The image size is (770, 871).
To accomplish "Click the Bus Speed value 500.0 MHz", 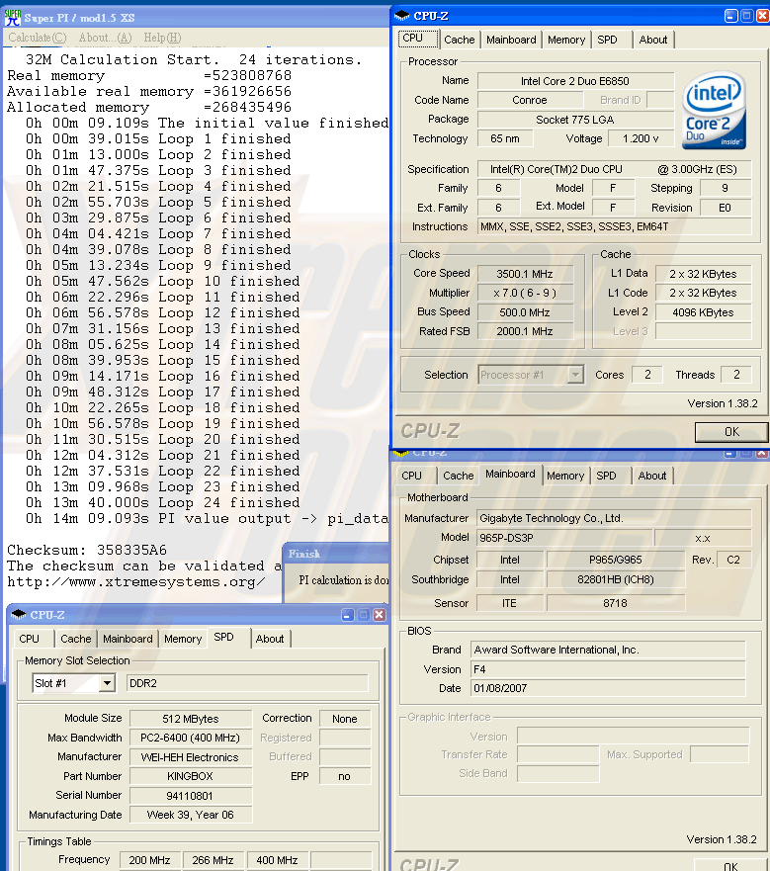I will 525,312.
